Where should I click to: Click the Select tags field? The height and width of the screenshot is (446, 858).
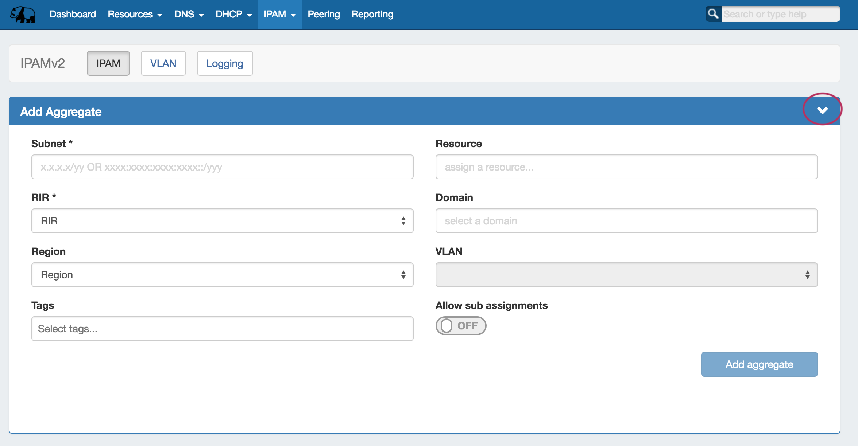(x=222, y=329)
